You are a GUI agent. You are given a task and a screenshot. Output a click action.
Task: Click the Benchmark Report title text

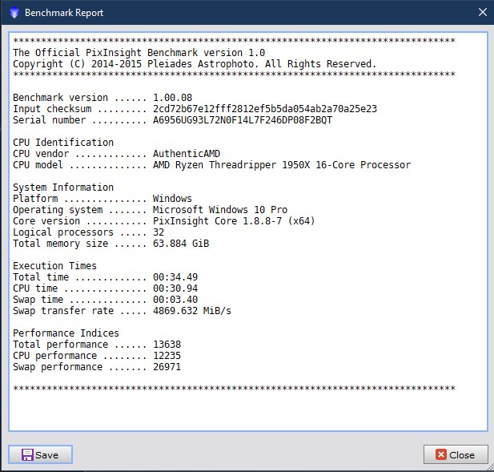point(64,13)
